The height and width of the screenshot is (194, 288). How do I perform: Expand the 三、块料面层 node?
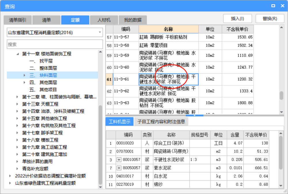(24, 75)
